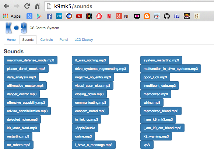The image size is (214, 153).
Task: Play k9_laser_blast.mp3
Action: (x=22, y=128)
